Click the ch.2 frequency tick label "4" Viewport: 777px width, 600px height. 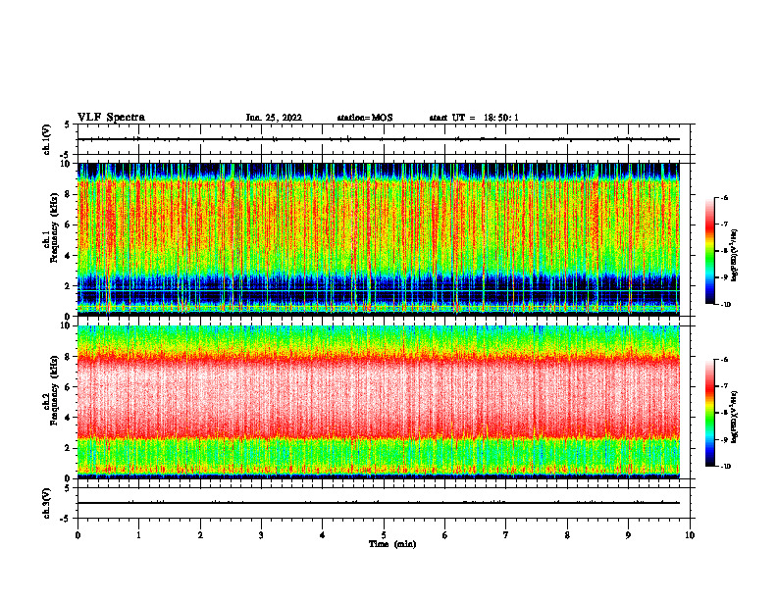(x=69, y=418)
